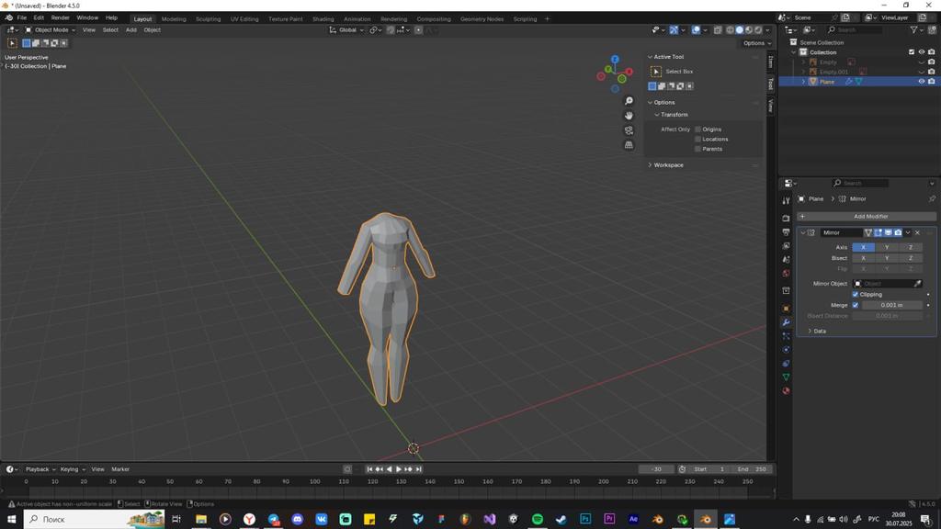941x529 pixels.
Task: Open the Modifiers wrench properties tab
Action: click(x=786, y=322)
